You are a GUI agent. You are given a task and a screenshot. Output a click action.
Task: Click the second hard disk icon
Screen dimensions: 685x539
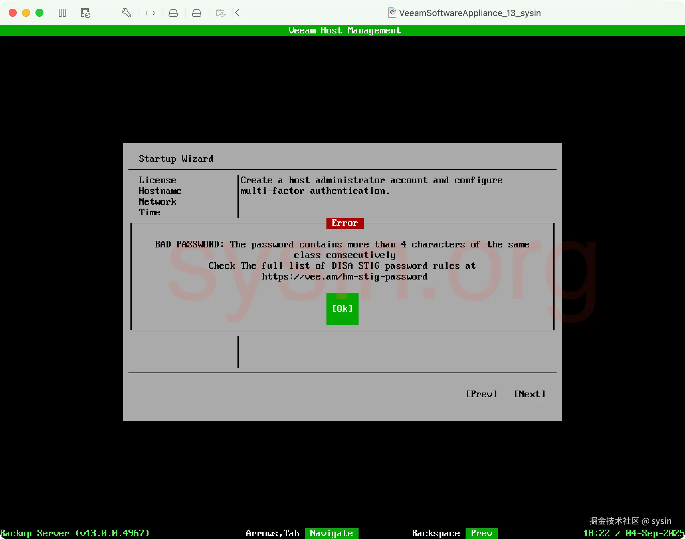point(196,13)
